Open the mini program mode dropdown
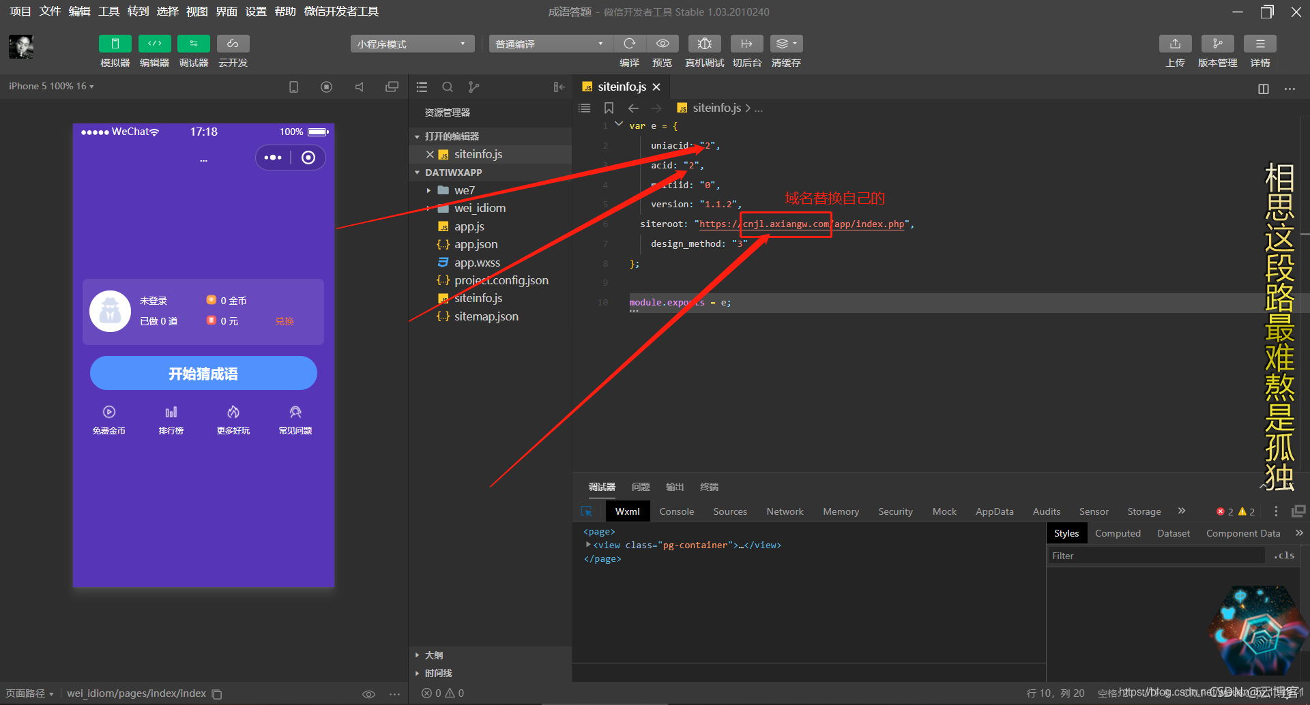 point(412,44)
